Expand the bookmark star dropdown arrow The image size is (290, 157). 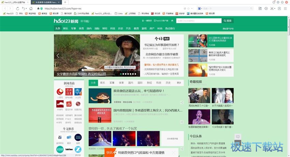tap(192, 9)
